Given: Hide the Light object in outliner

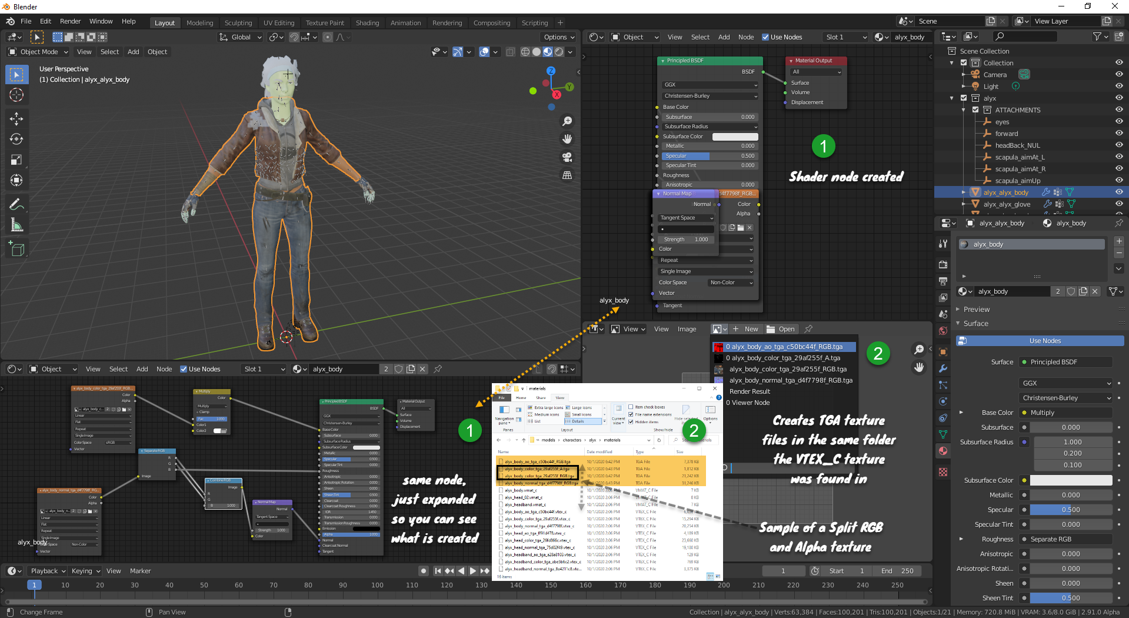Looking at the screenshot, I should point(1118,87).
